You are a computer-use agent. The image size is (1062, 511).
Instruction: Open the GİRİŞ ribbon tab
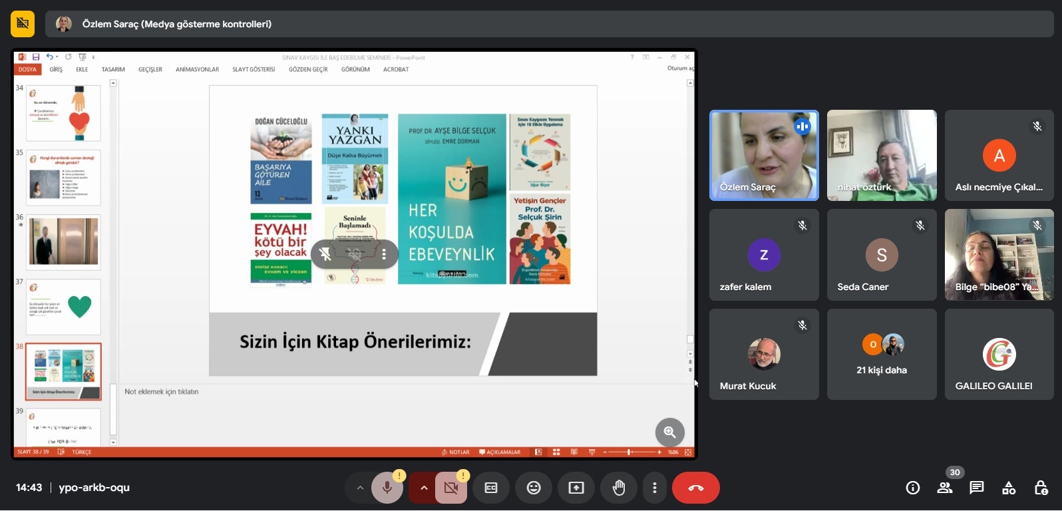click(x=56, y=69)
